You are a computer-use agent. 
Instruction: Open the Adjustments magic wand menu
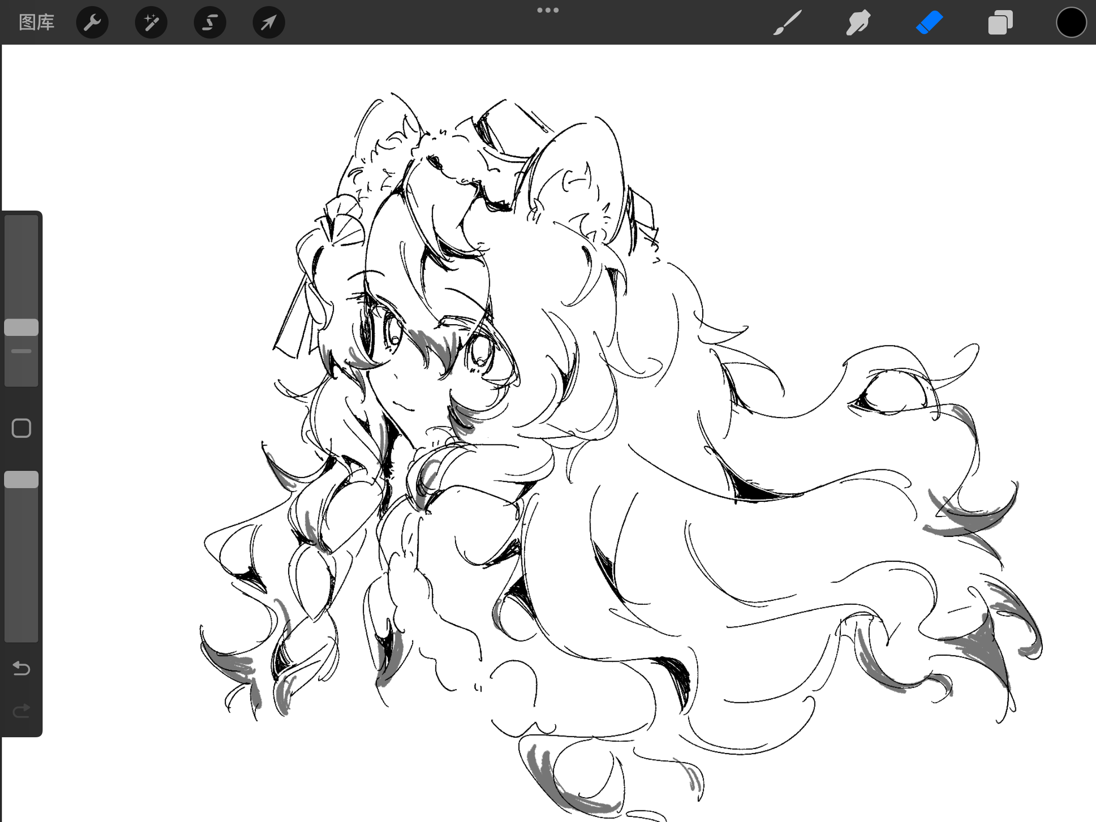[x=151, y=23]
